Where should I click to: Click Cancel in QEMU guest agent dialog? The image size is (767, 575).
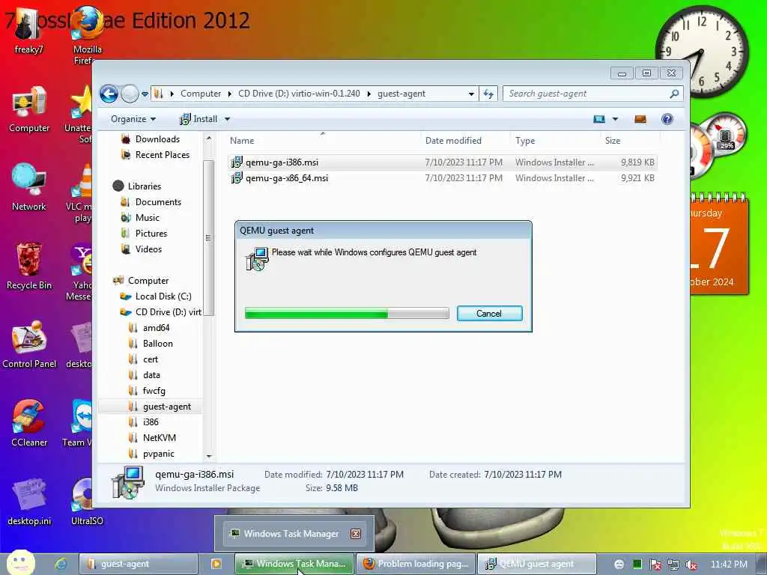click(x=489, y=314)
